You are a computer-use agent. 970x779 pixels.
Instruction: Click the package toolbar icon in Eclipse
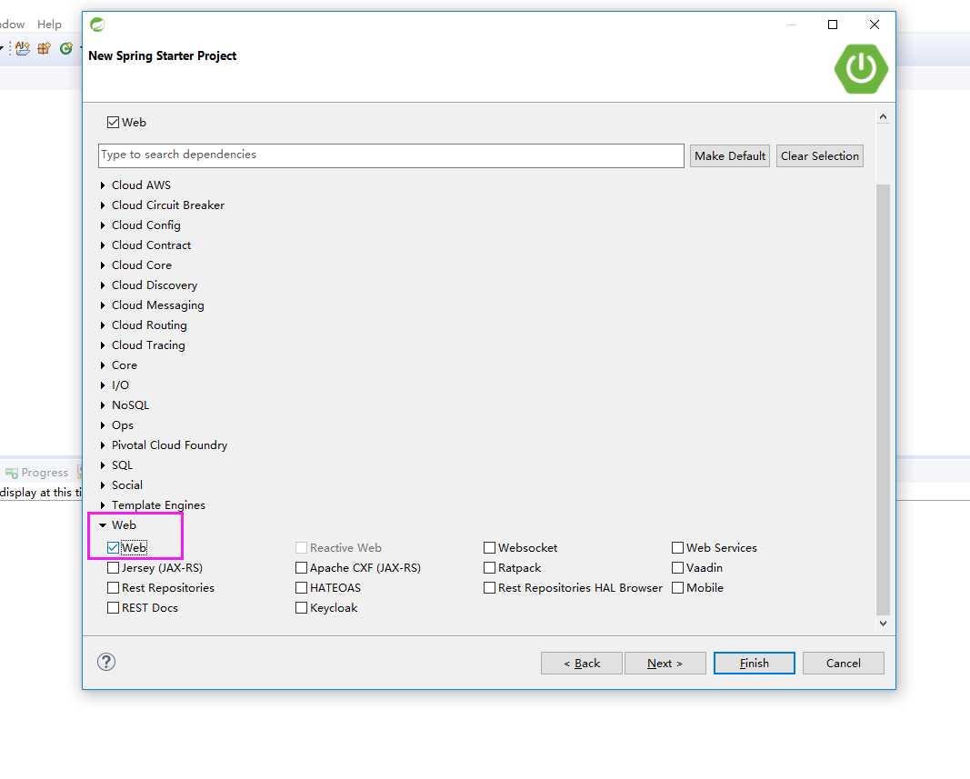44,48
